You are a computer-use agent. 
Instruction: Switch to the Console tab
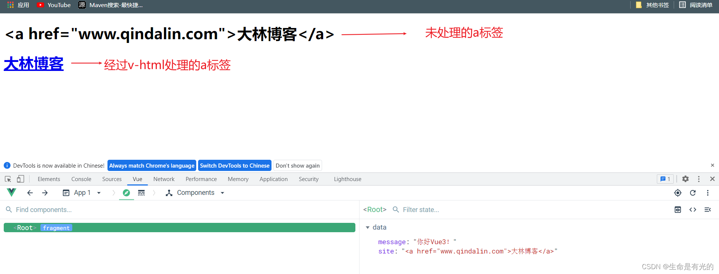(x=81, y=179)
